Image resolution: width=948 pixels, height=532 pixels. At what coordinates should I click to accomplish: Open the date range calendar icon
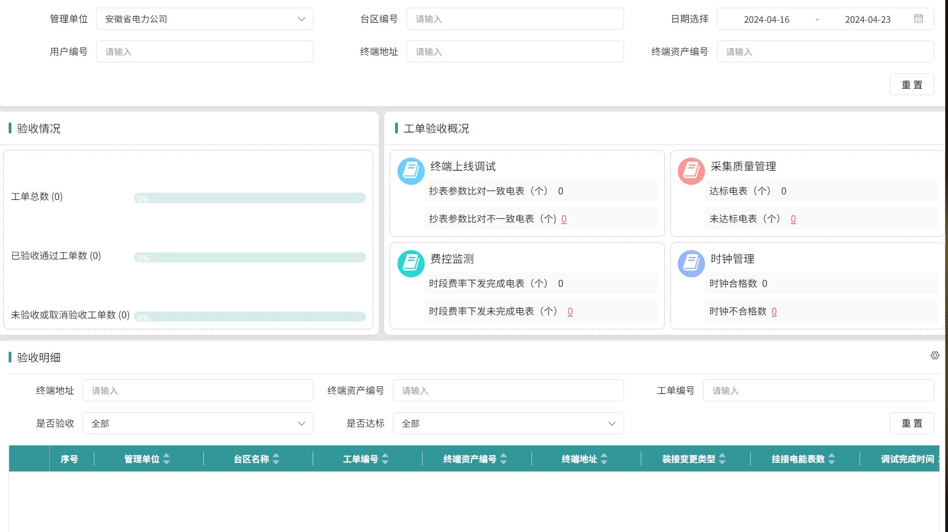918,19
